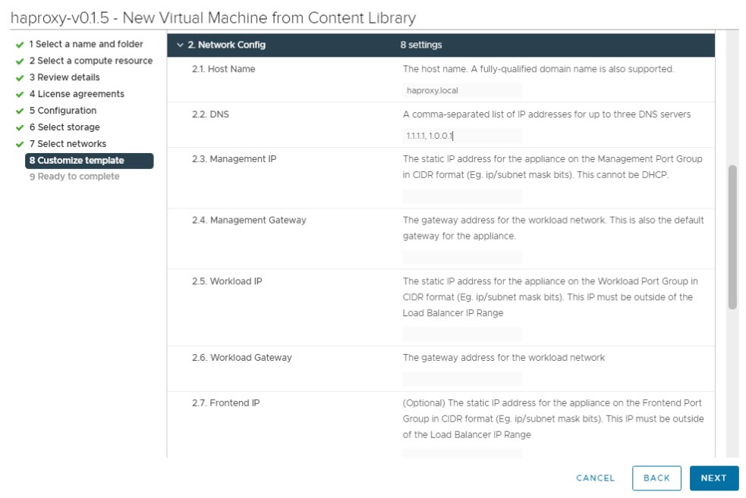Click the vertical scrollbar thumb

[x=732, y=236]
